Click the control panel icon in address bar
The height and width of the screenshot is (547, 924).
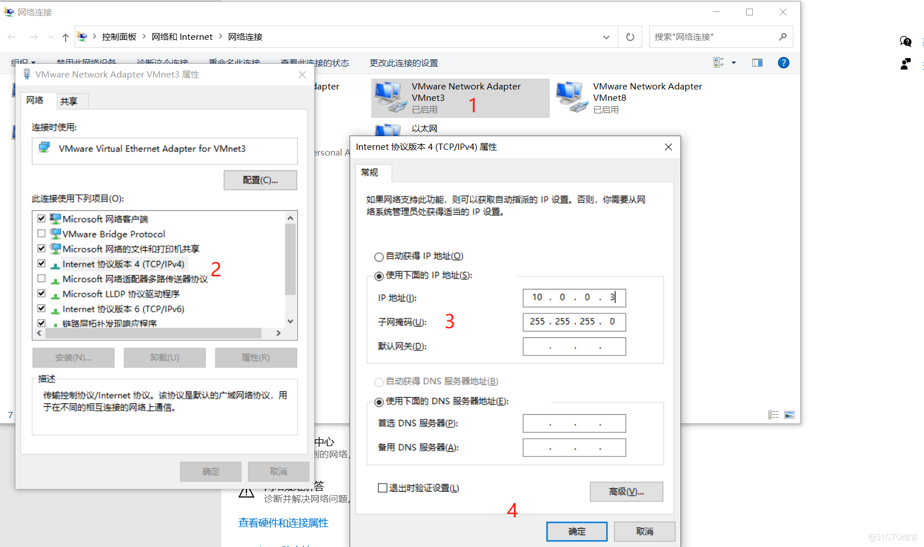point(83,36)
